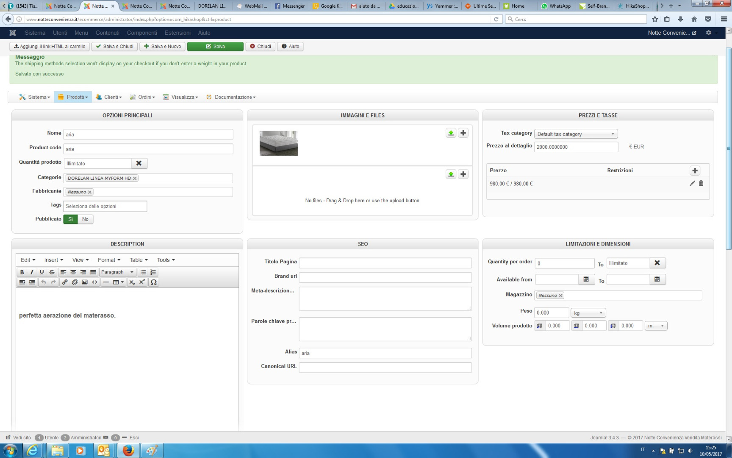Insert a link in the description editor
Viewport: 732px width, 458px height.
coord(65,282)
